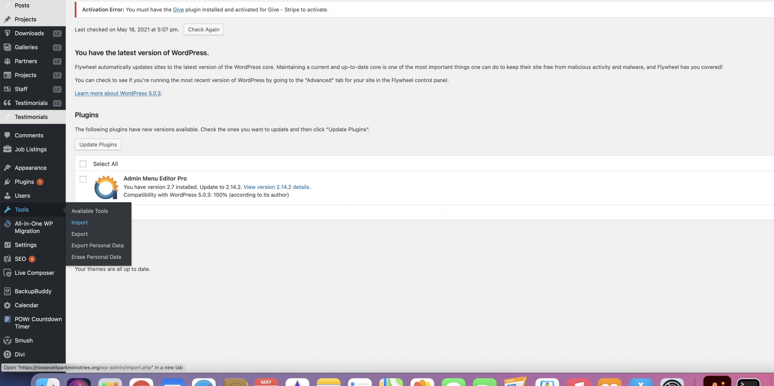Image resolution: width=774 pixels, height=386 pixels.
Task: Open the Calendar gear item in sidebar
Action: [26, 306]
